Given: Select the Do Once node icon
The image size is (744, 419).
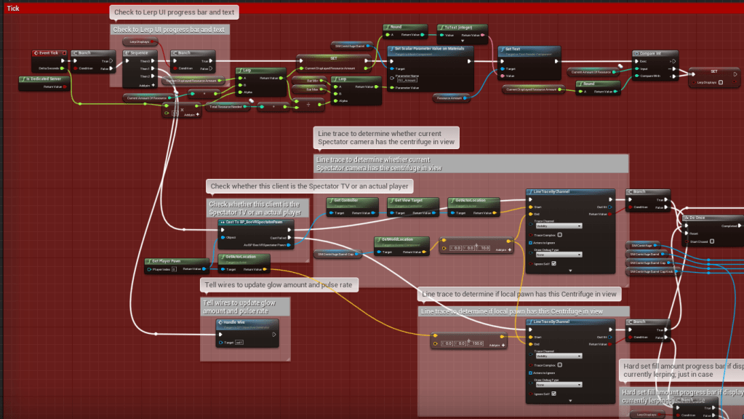Looking at the screenshot, I should 685,218.
